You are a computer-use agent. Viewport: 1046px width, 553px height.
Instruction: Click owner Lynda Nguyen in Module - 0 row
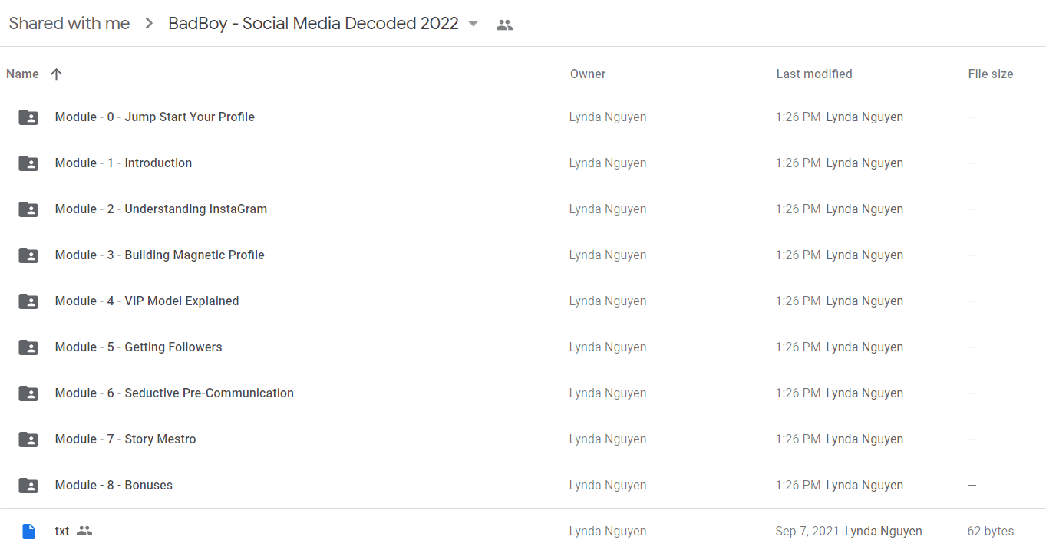[x=608, y=117]
